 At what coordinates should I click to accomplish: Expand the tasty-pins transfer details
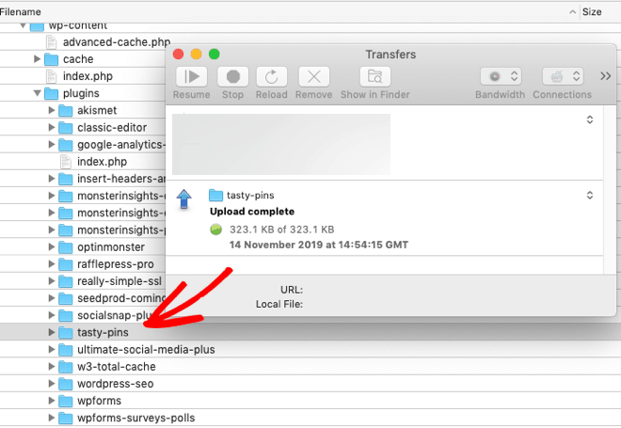(590, 196)
